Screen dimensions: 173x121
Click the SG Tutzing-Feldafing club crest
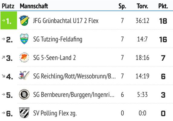pyautogui.click(x=24, y=39)
